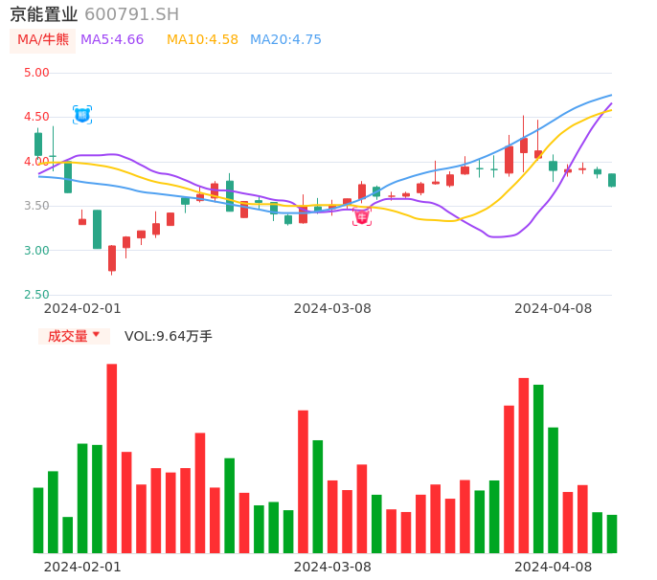Click the 2024-03-08 date label under candlesticks

tap(332, 308)
